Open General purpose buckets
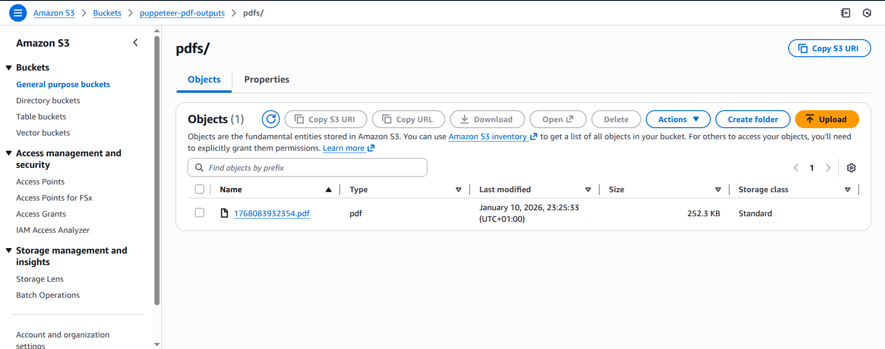 (x=63, y=84)
